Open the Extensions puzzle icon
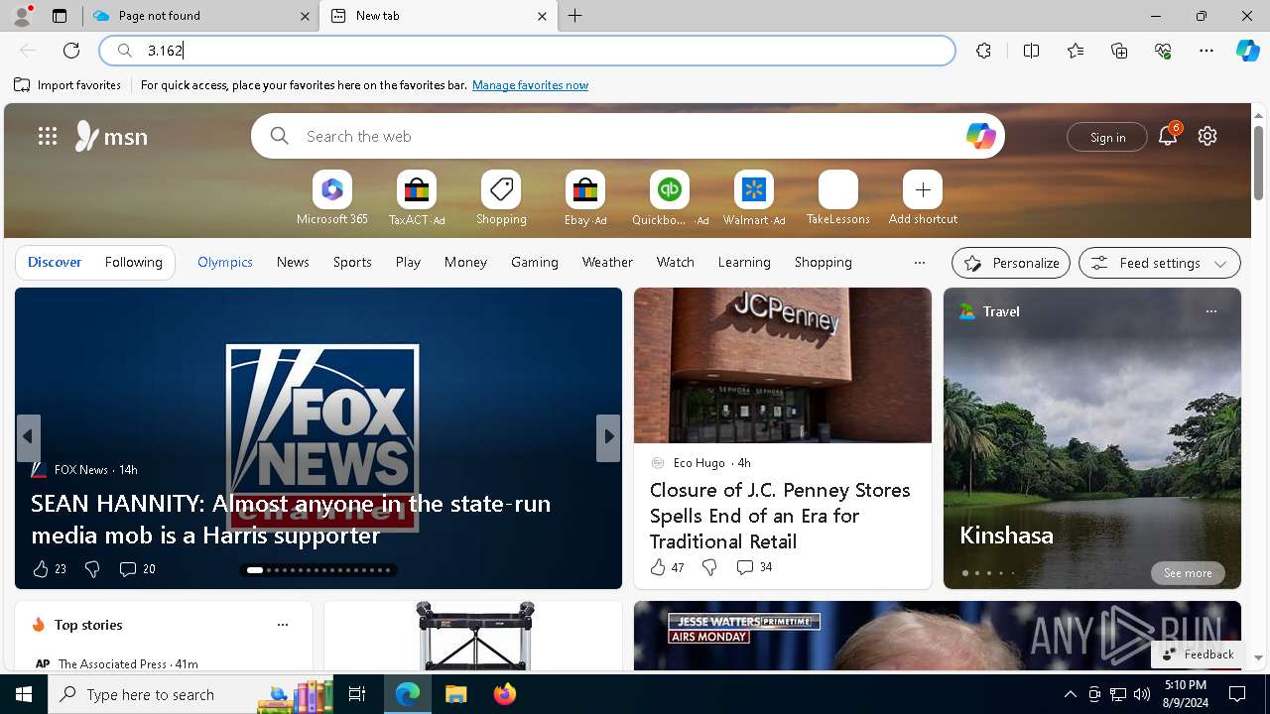This screenshot has height=714, width=1270. pyautogui.click(x=983, y=51)
